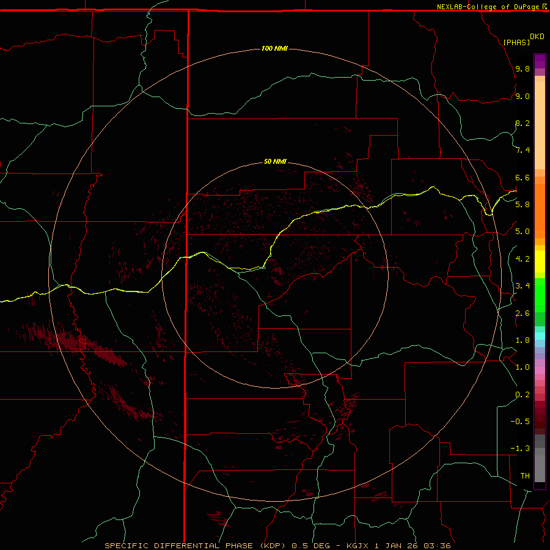Click the 50 NMI range ring label
Screen dimensions: 550x550
(275, 161)
